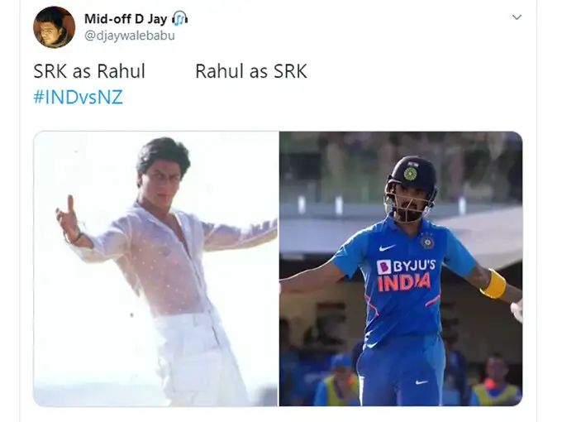Click the orange INDIA lettering on the jersey
The height and width of the screenshot is (422, 562).
tap(404, 282)
